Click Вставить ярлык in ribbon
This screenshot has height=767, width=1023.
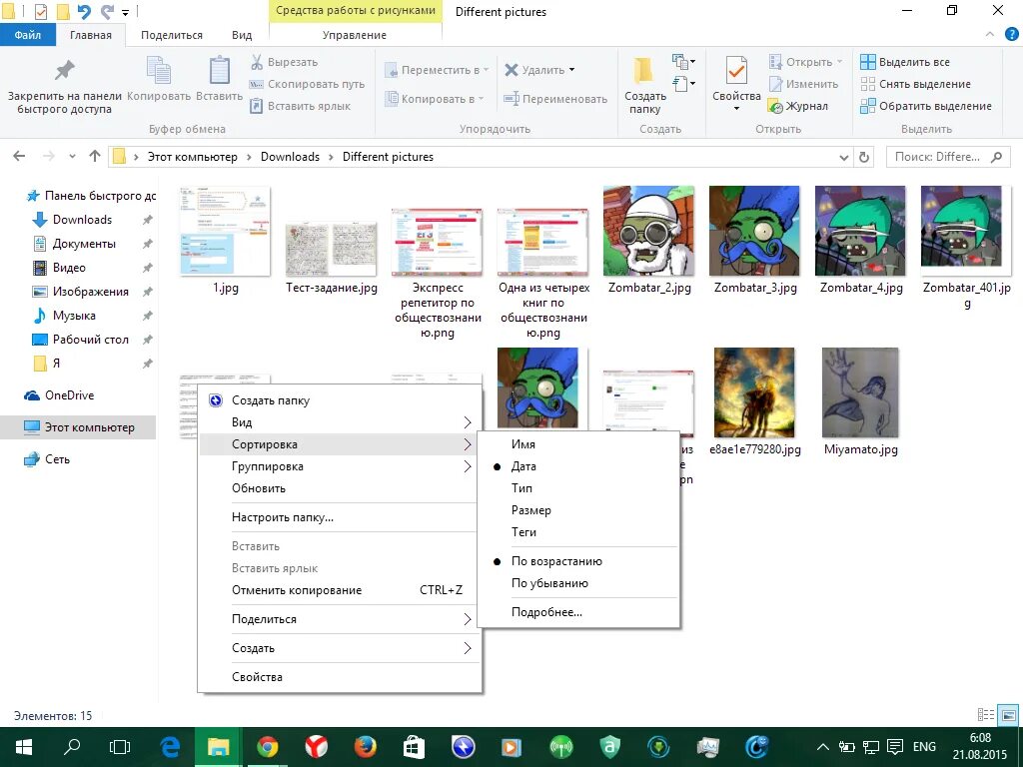click(x=301, y=106)
